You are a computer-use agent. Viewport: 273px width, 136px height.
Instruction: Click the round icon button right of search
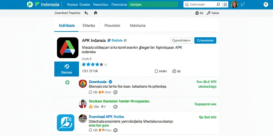point(225,5)
